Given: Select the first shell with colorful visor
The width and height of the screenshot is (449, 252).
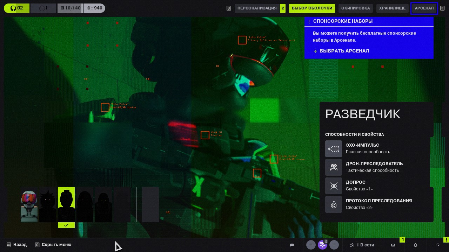Looking at the screenshot, I should [29, 206].
